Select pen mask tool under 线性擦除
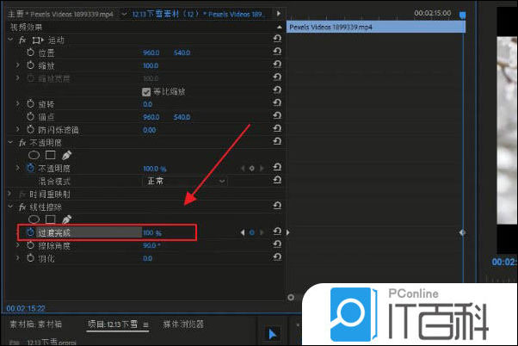Viewport: 518px width, 346px height. [66, 219]
